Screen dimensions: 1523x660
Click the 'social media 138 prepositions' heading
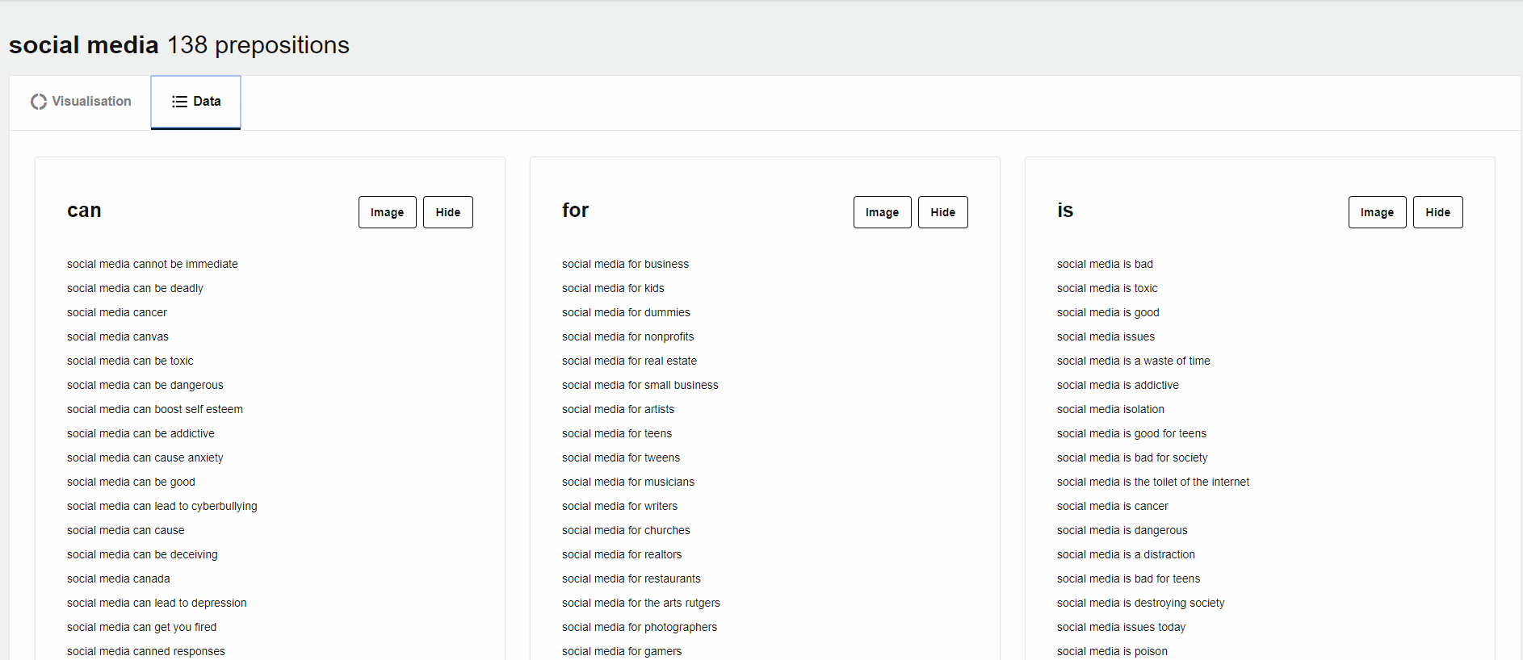click(179, 45)
